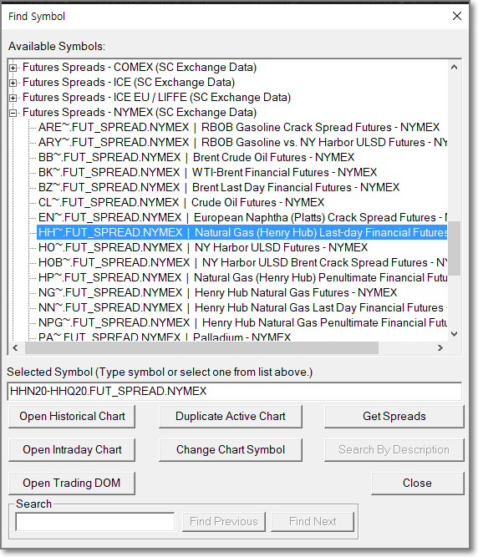The width and height of the screenshot is (478, 557).
Task: Select Futures Spreads - ICE EU / LIFFE row
Action: pyautogui.click(x=156, y=97)
